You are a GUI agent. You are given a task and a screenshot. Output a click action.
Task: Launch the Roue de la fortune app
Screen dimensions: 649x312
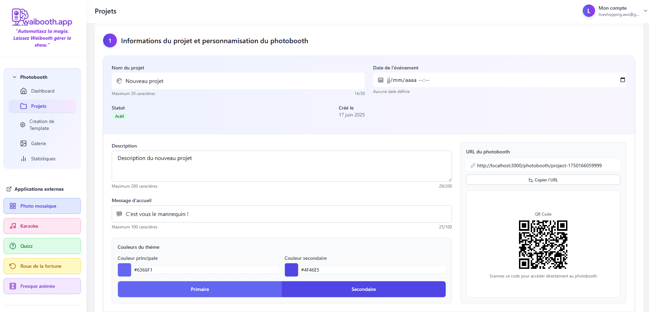click(x=42, y=266)
